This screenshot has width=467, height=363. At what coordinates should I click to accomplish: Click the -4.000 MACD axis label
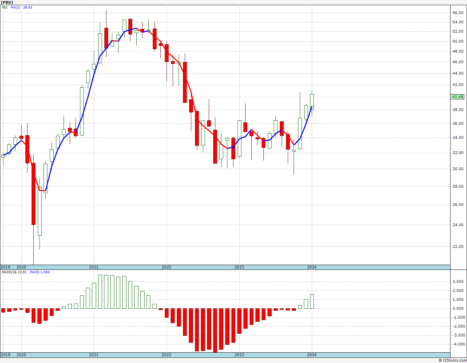coord(457,344)
